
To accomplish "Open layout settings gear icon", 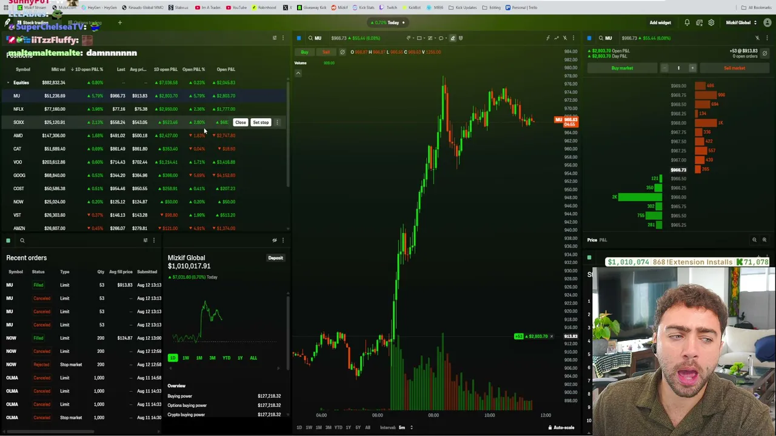I will (x=711, y=22).
